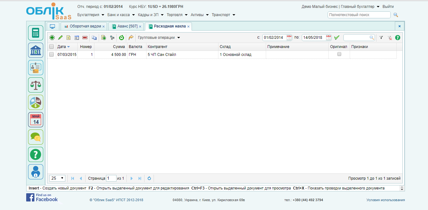Click the Выйти logout link

pyautogui.click(x=388, y=7)
